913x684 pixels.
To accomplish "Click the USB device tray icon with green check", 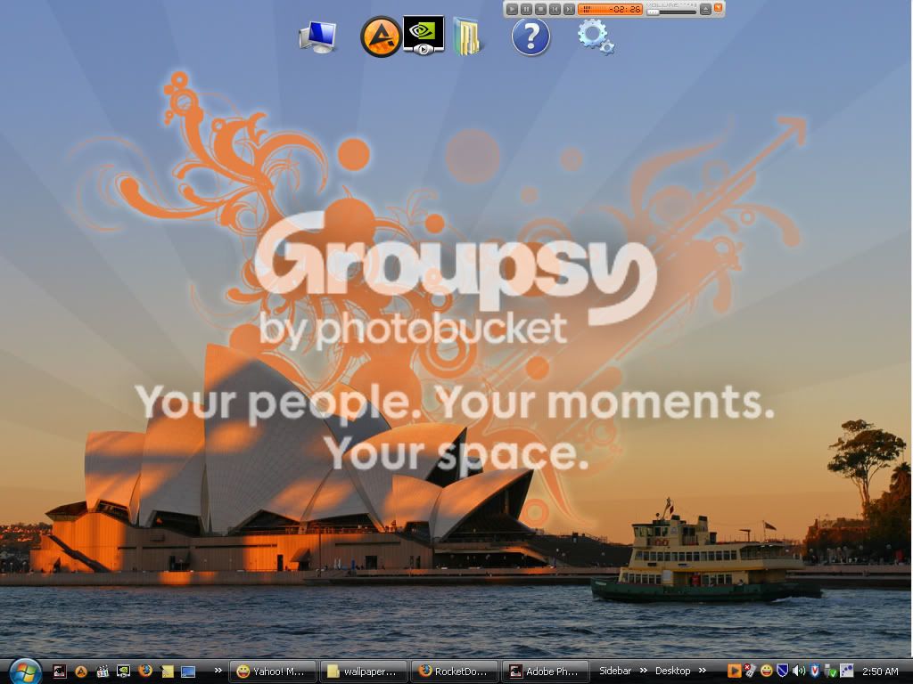I will click(x=830, y=672).
